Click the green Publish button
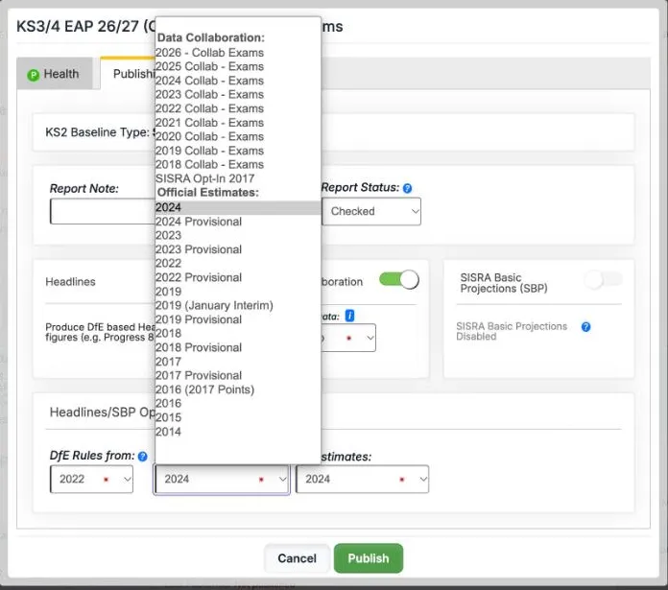668x590 pixels. point(369,558)
